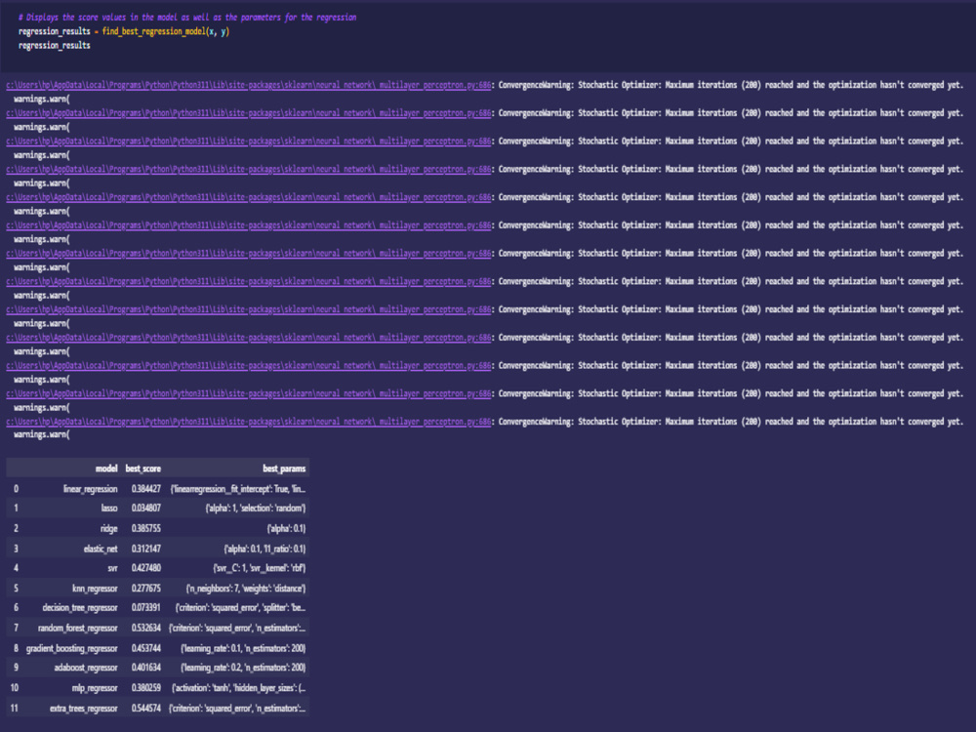Click the score value 0.277675
Screen dimensions: 976x732
(x=146, y=589)
